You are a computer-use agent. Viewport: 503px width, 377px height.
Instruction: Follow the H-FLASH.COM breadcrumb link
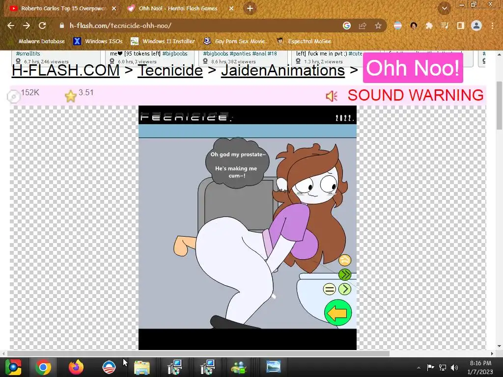[65, 71]
